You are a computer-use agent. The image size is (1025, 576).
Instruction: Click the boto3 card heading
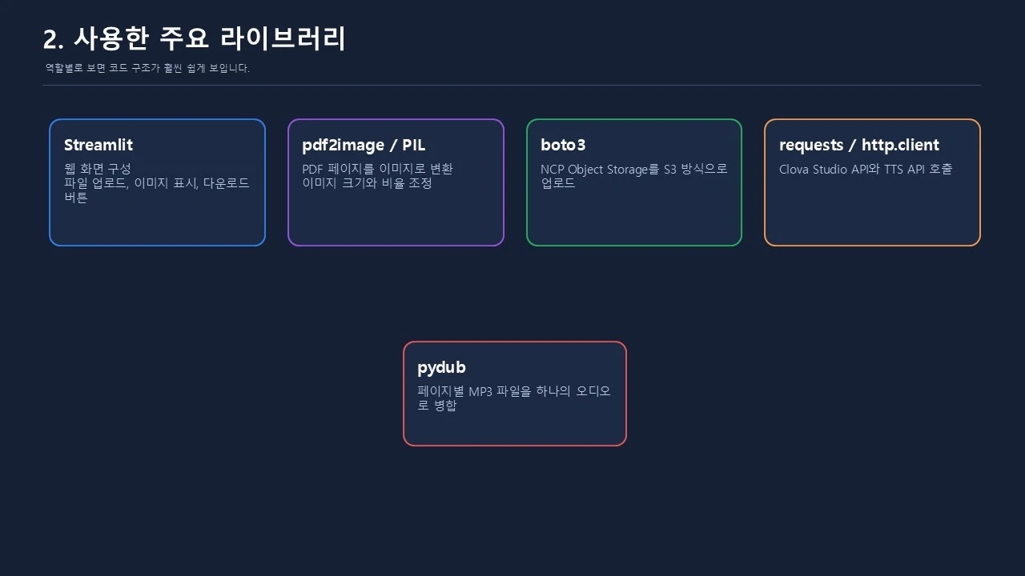click(563, 145)
